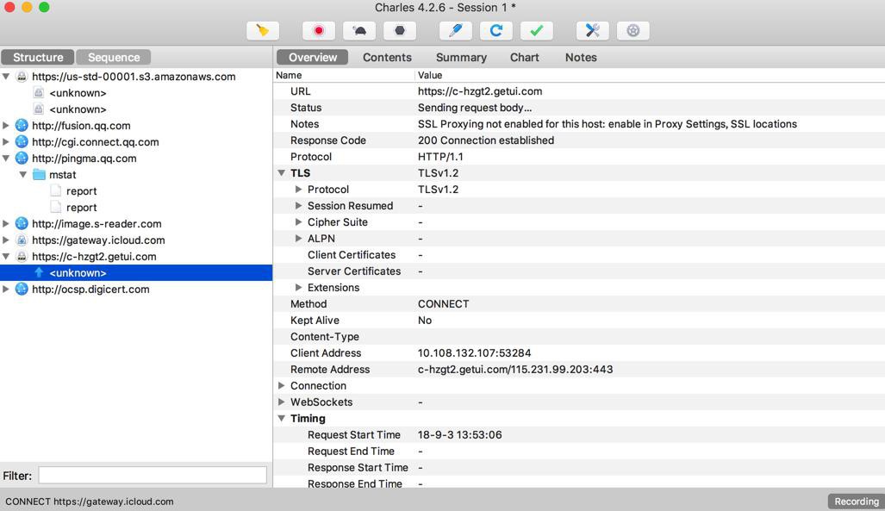Image resolution: width=885 pixels, height=511 pixels.
Task: Toggle breakpoints with the hexagon icon
Action: 400,30
